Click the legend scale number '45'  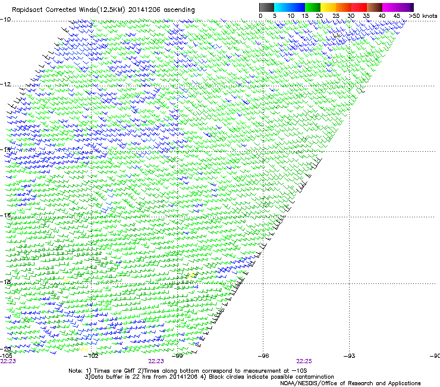tap(397, 16)
